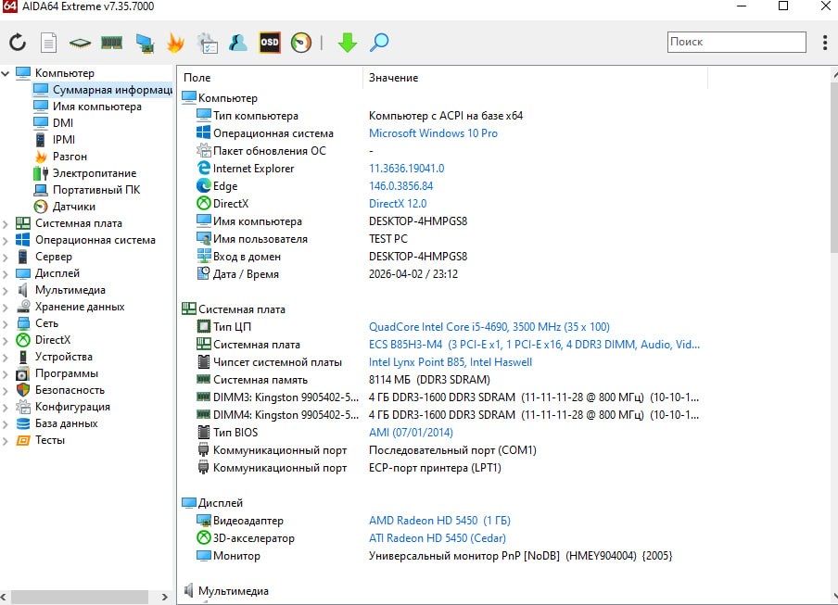Expand the Хранение данных tree node

[x=6, y=307]
